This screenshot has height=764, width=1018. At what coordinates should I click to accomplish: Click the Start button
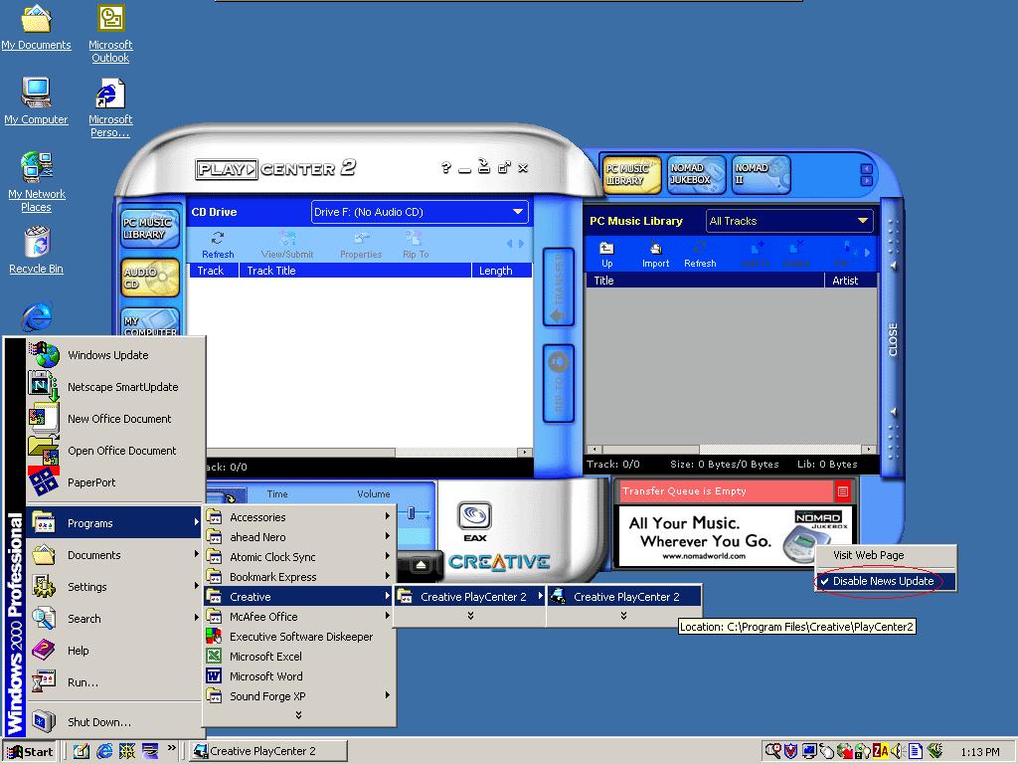pos(30,752)
